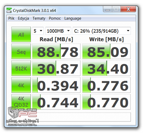Expand the C: drive selection dropdown

pos(102,31)
